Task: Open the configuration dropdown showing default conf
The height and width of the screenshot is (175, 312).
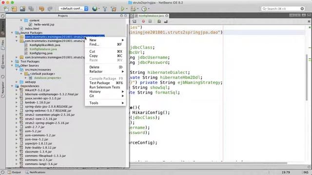Action: (x=74, y=9)
